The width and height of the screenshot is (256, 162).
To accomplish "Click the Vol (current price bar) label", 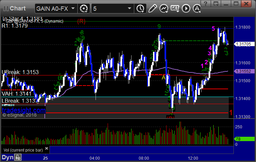I will pyautogui.click(x=23, y=150).
